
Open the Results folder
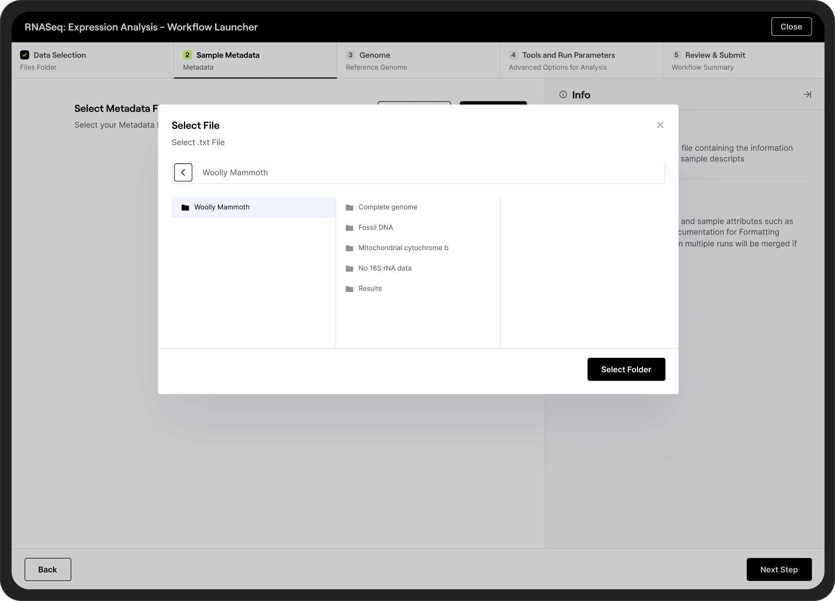(370, 289)
